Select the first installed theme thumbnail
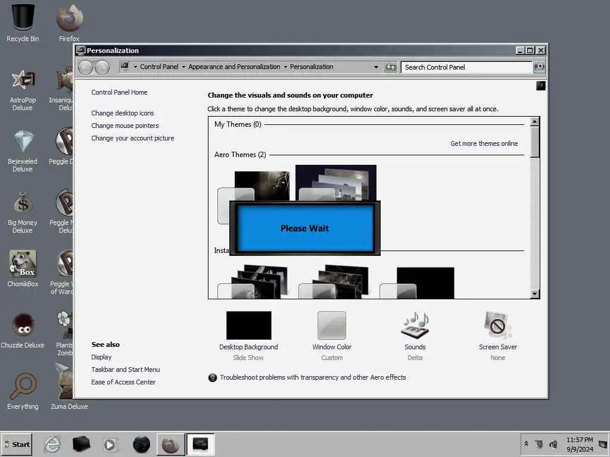This screenshot has height=457, width=610. (253, 282)
